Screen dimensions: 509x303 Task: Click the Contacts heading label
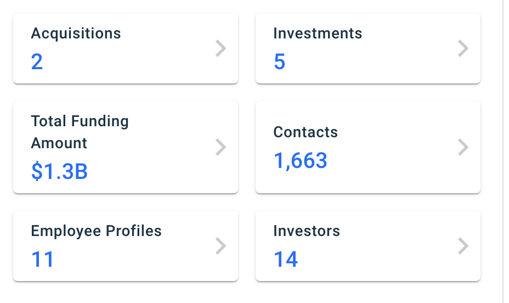click(x=306, y=132)
